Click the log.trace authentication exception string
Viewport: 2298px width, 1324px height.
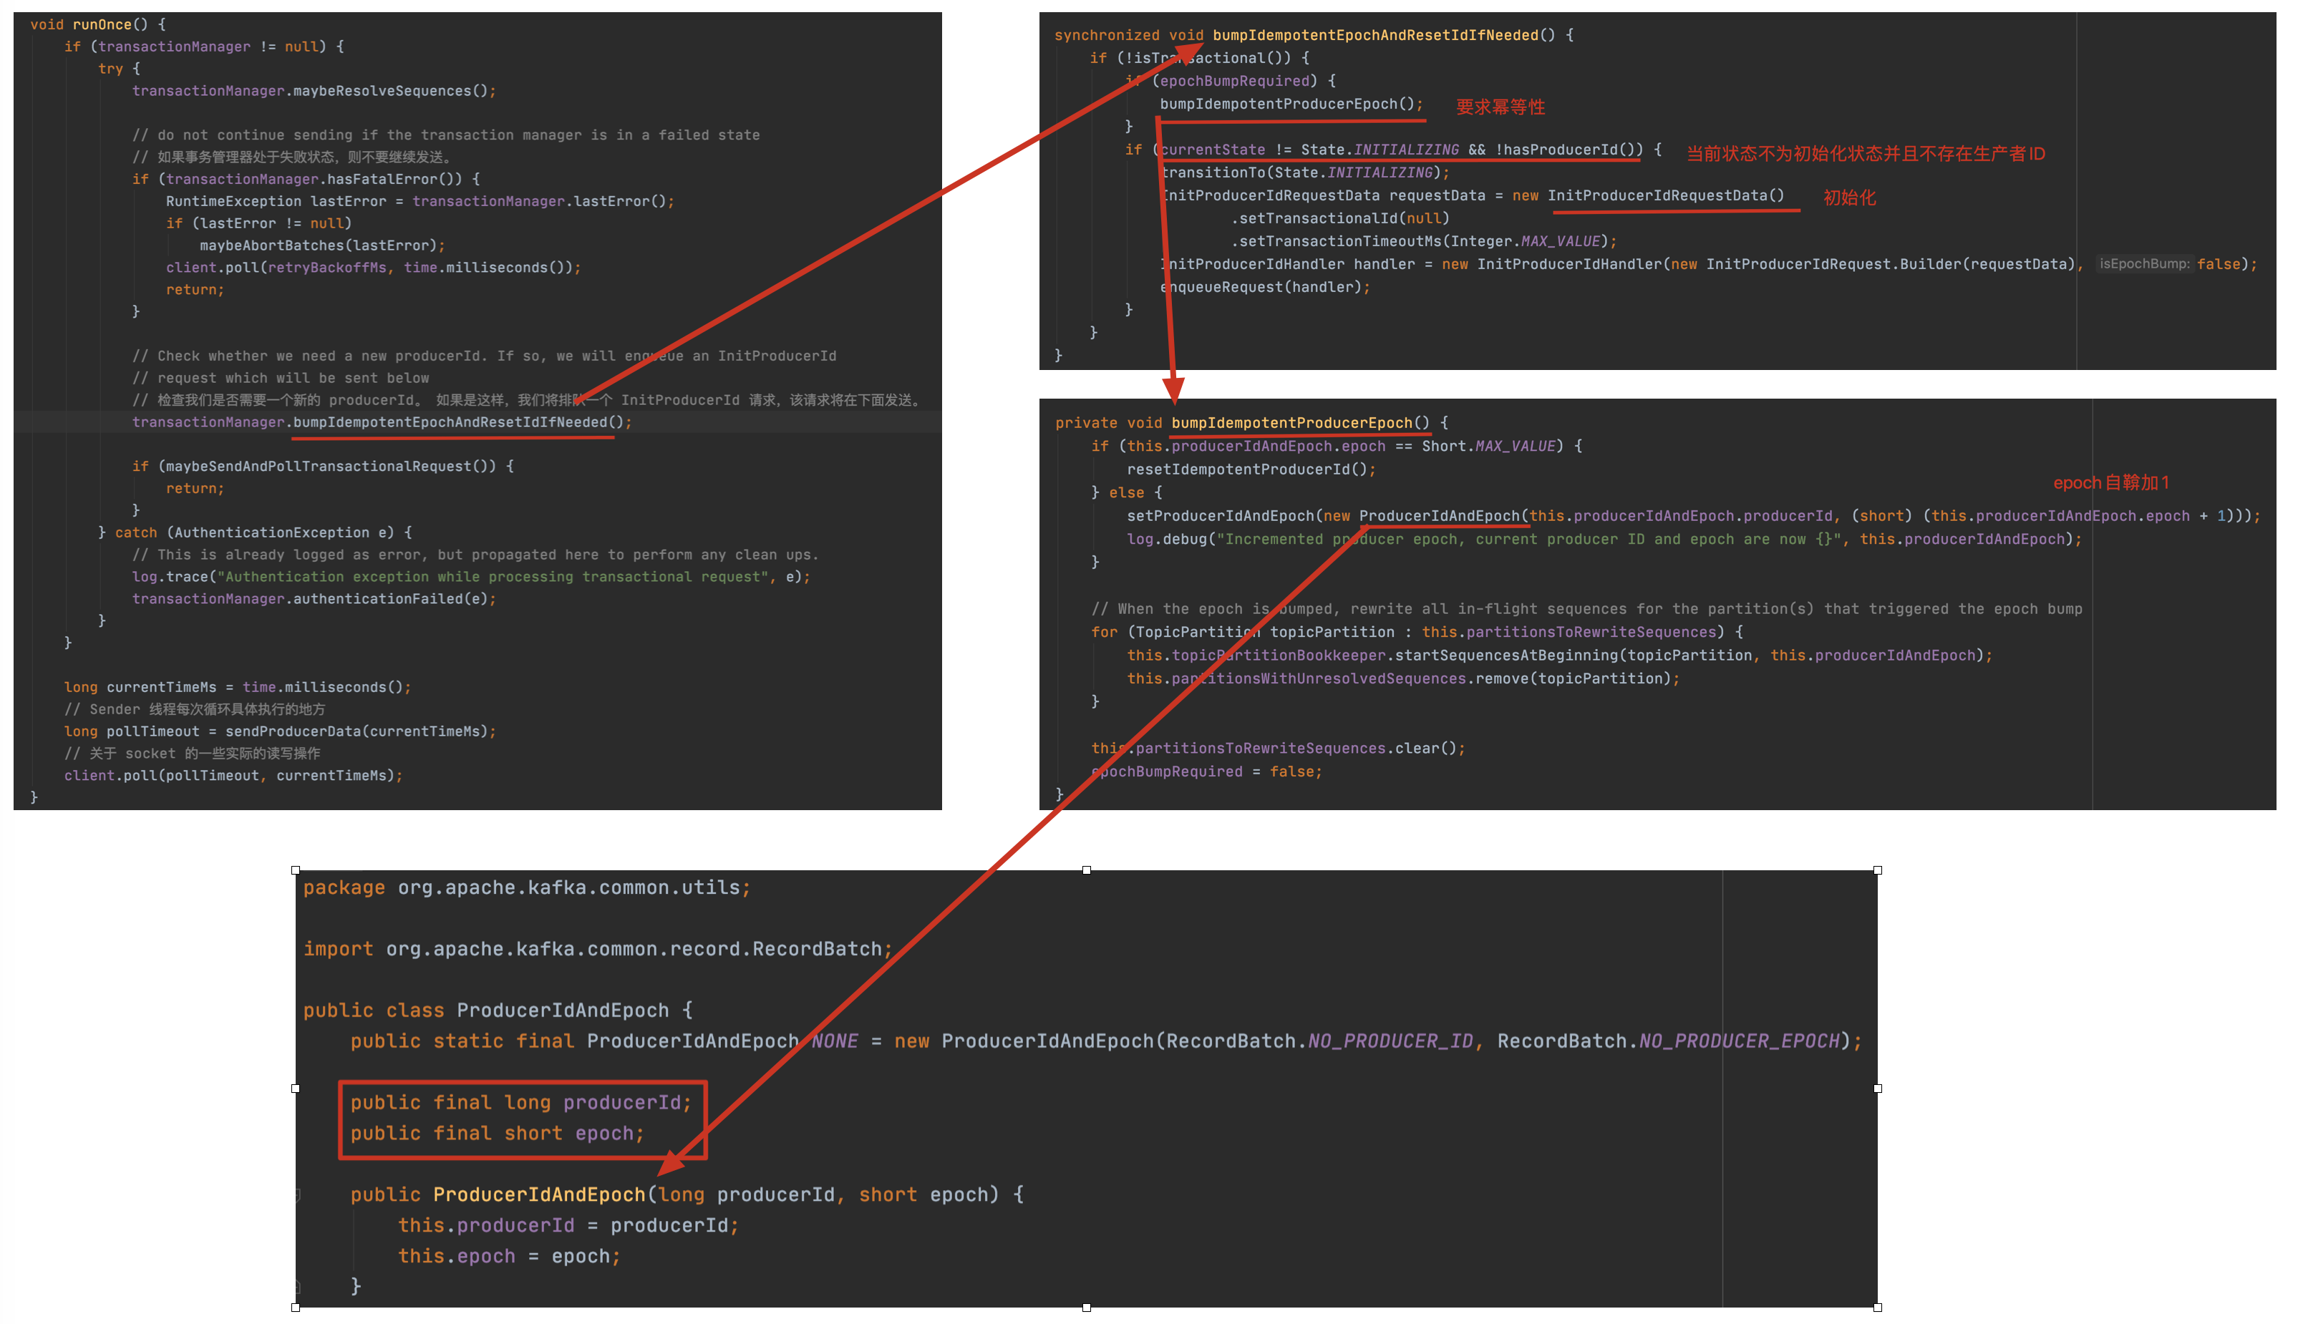(493, 577)
